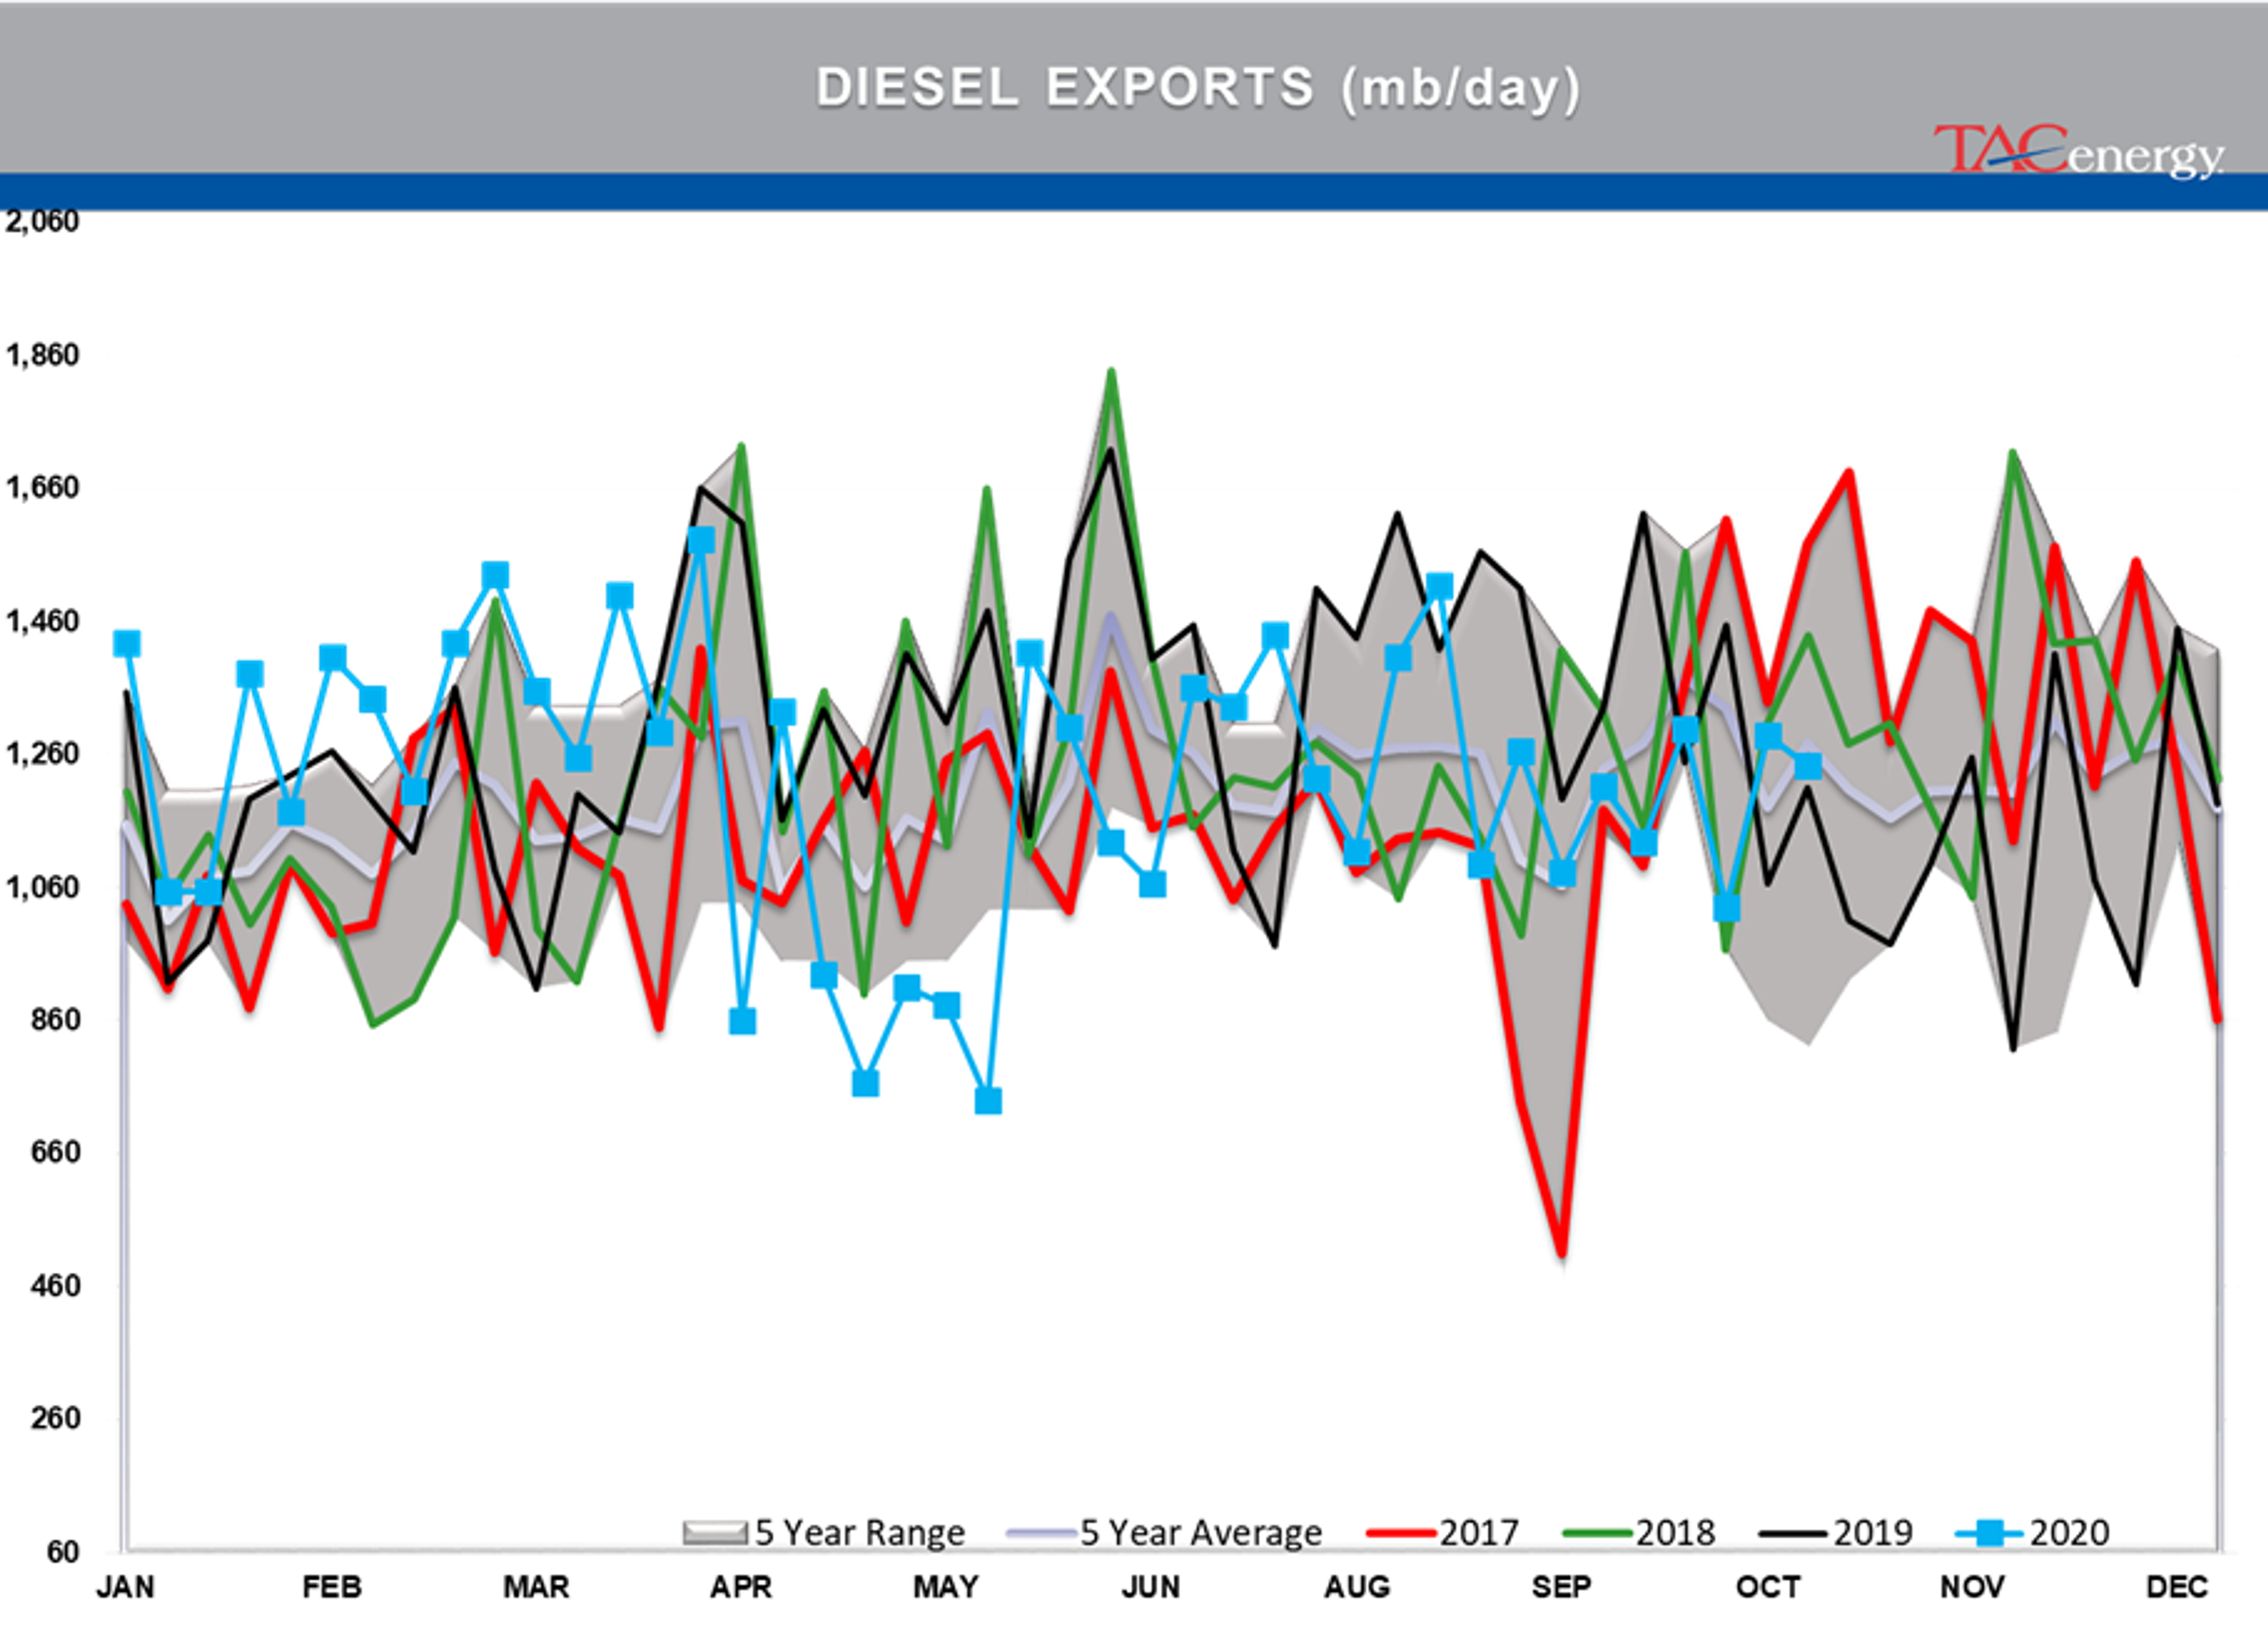This screenshot has width=2268, height=1642.
Task: Click the SEP axis label
Action: click(1562, 1588)
